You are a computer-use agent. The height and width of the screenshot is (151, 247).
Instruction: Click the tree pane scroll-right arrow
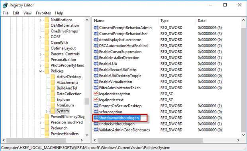pyautogui.click(x=82, y=140)
